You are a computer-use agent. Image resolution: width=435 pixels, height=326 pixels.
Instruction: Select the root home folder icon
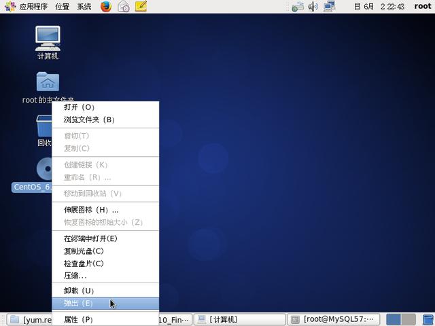tap(48, 81)
